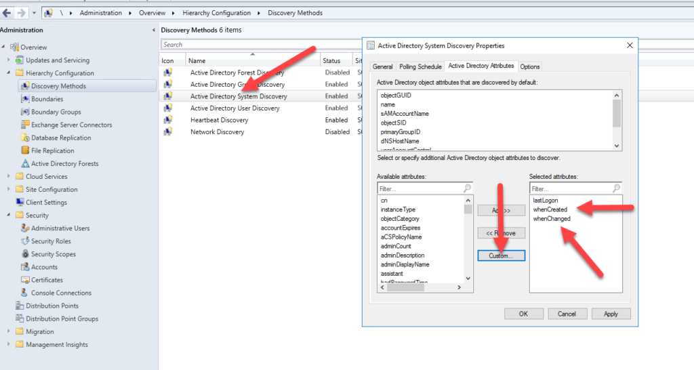Switch to the Polling Schedule tab
The image size is (694, 370).
click(420, 66)
